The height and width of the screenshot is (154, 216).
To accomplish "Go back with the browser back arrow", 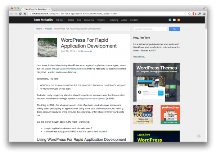I will pyautogui.click(x=12, y=14).
